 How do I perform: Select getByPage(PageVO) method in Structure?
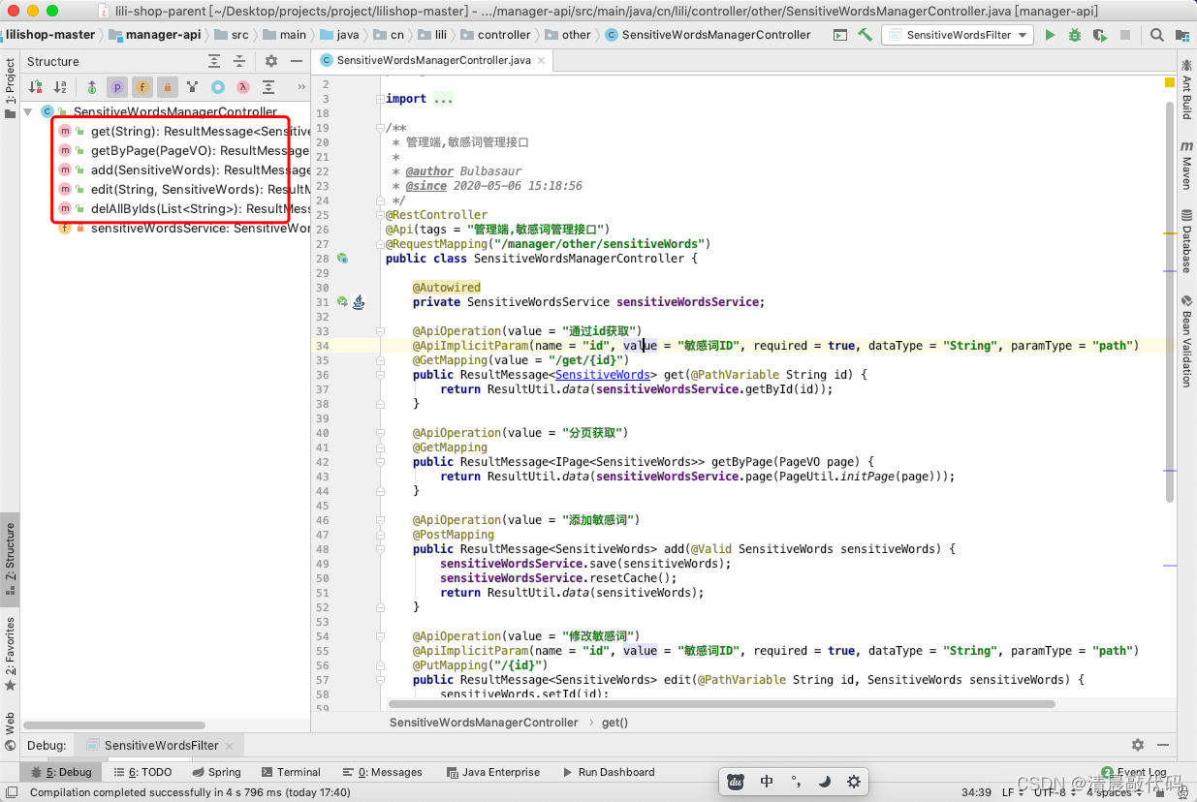[x=183, y=151]
